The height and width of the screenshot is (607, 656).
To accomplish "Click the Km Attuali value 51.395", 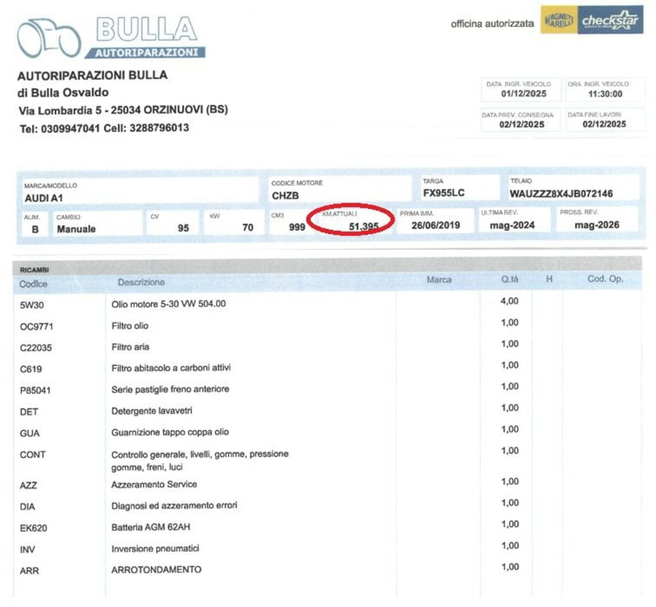I will click(364, 226).
